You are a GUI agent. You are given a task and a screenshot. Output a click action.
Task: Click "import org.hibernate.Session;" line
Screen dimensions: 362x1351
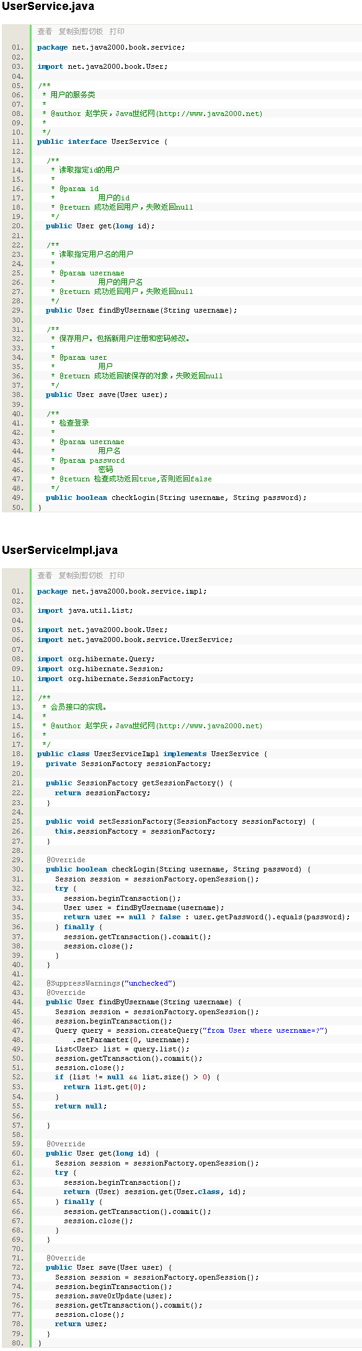tap(100, 669)
